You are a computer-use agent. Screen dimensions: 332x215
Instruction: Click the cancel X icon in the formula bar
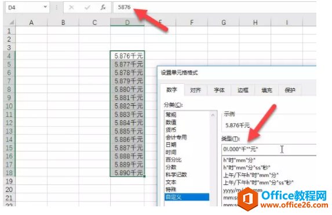tap(71, 8)
